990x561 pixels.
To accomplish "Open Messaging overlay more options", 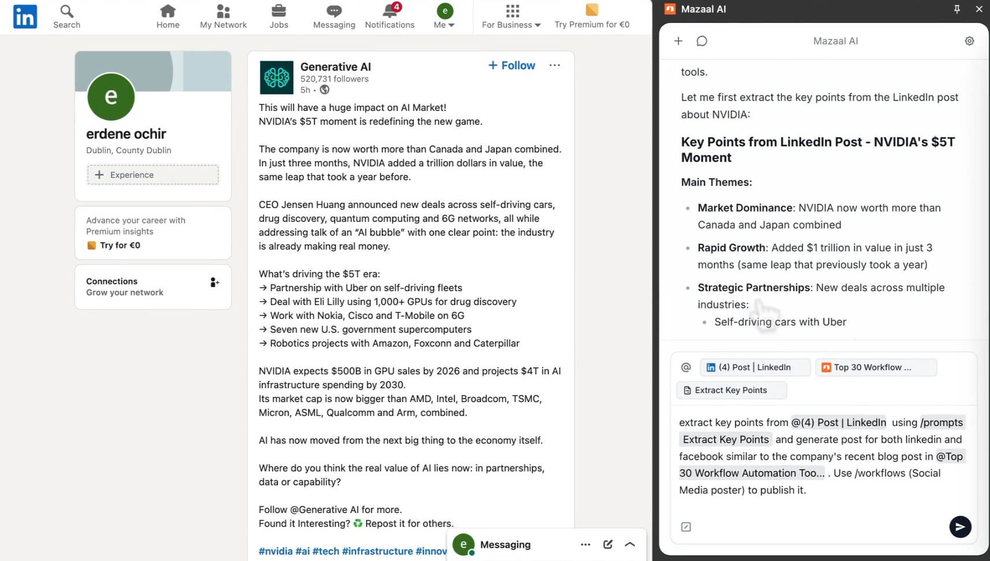I will click(x=585, y=544).
